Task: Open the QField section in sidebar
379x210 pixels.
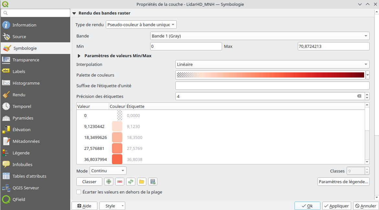Action: pos(19,199)
